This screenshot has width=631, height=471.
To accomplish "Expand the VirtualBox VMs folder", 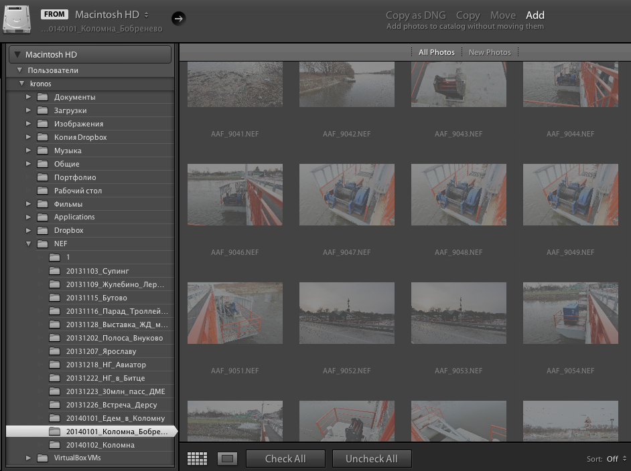I will (x=28, y=458).
